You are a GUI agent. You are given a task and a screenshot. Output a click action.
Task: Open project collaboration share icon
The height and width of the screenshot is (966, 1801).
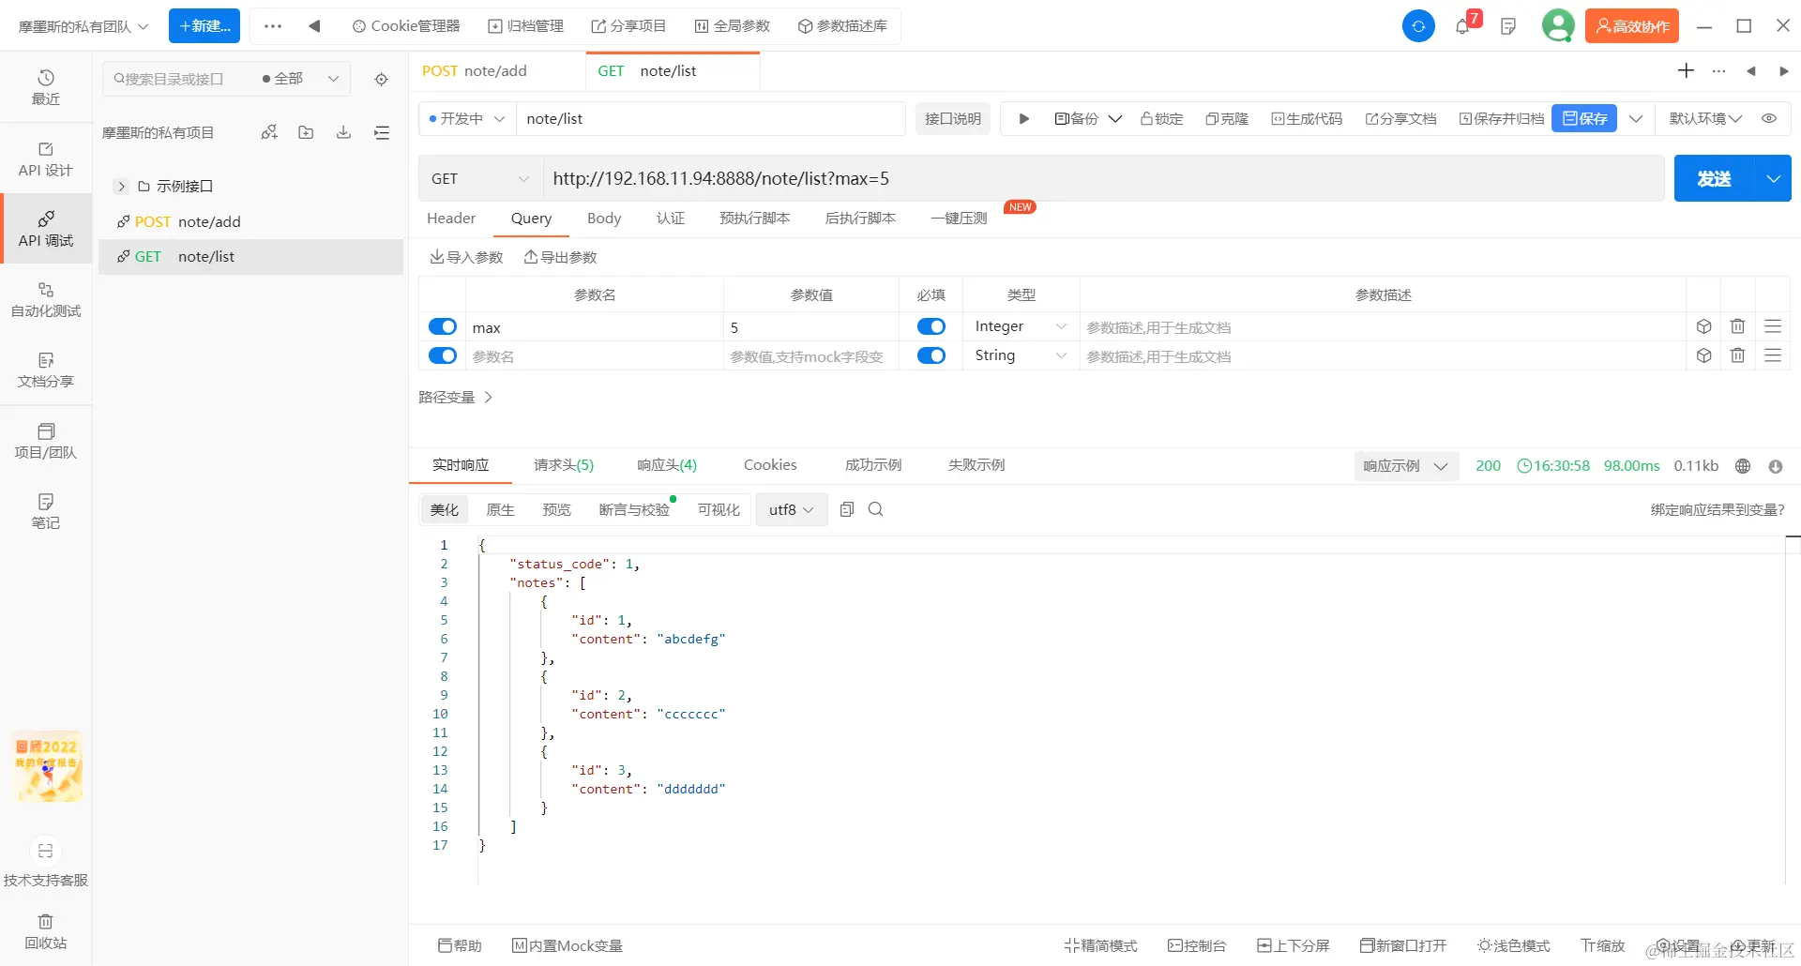(x=269, y=132)
